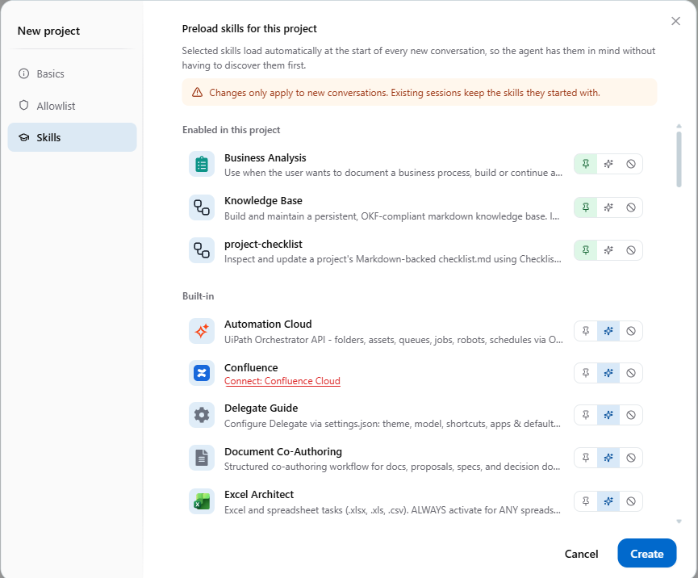Pin the Confluence skill for preloading
This screenshot has height=578, width=698.
pos(586,373)
